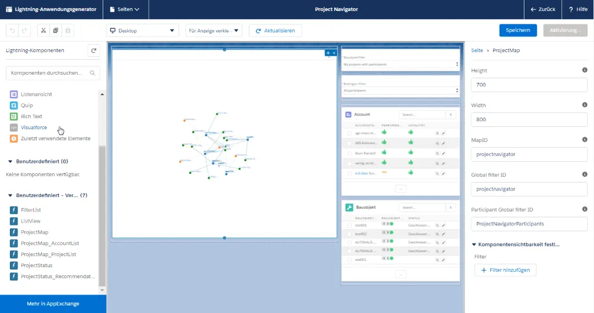Viewport: 594px width, 313px height.
Task: Open the Beteiligten Filter select box
Action: [400, 90]
